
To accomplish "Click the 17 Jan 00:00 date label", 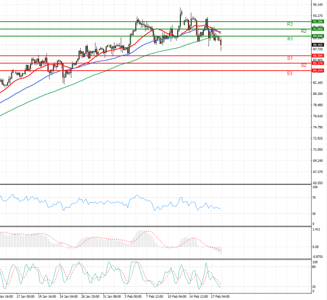I will click(26, 296).
